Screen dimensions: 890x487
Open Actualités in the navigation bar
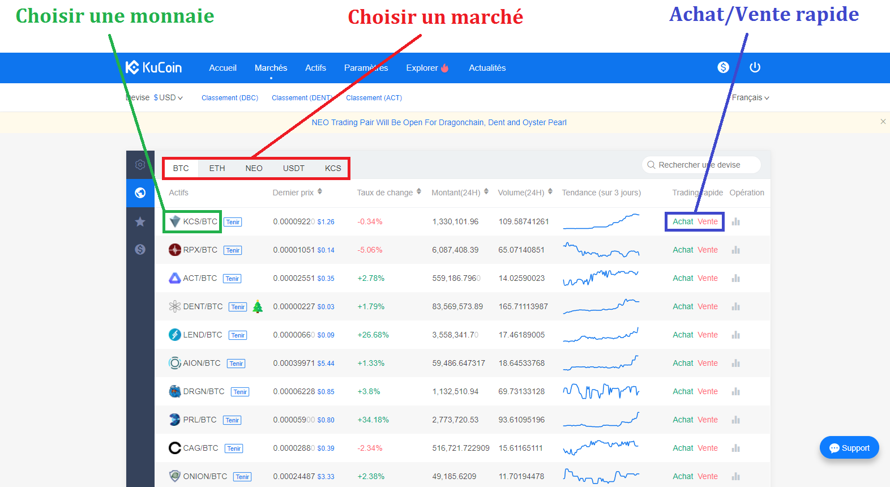[487, 67]
